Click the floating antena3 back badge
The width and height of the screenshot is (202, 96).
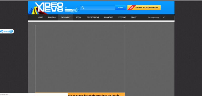pyautogui.click(x=7, y=31)
